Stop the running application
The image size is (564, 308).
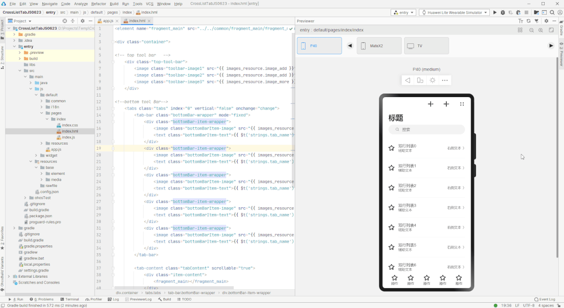click(x=526, y=11)
